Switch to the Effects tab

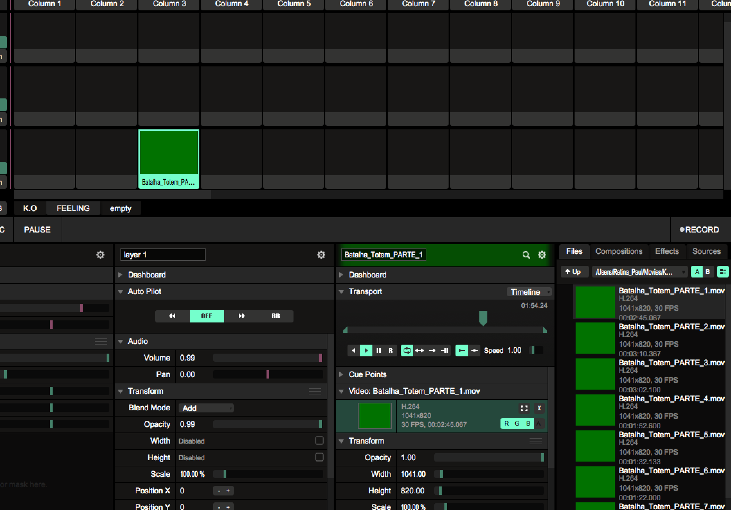tap(667, 251)
